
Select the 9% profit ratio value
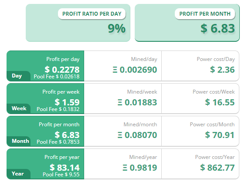coord(116,28)
